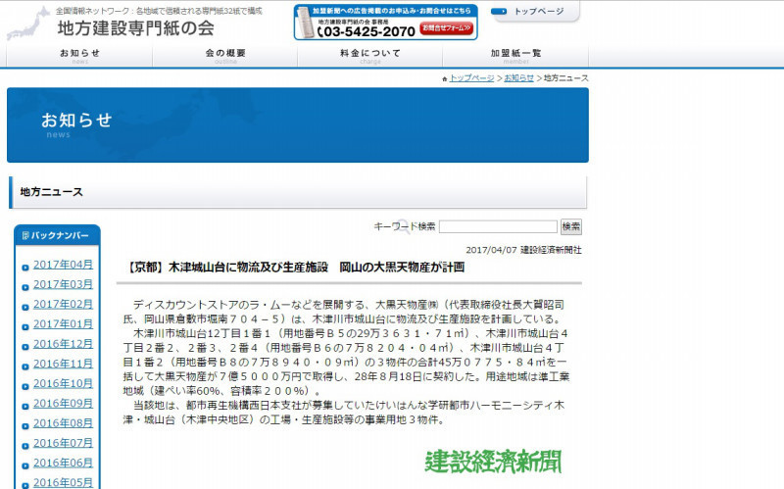Focus the キーワード検索 input field

click(498, 226)
